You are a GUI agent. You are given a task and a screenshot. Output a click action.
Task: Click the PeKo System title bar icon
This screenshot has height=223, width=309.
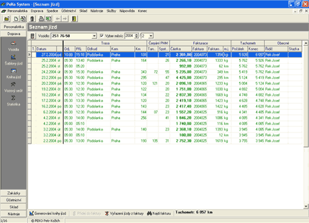point(3,4)
